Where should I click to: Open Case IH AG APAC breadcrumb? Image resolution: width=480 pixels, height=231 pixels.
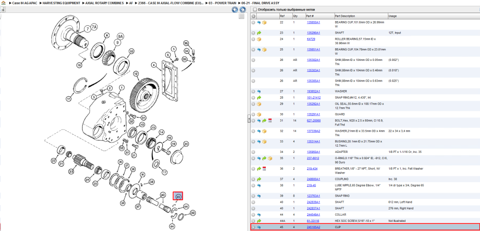[x=24, y=3]
